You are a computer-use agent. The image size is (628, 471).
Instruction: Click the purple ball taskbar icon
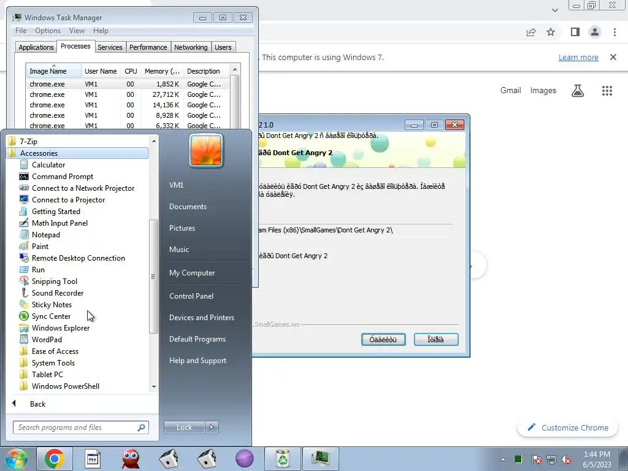point(244,459)
